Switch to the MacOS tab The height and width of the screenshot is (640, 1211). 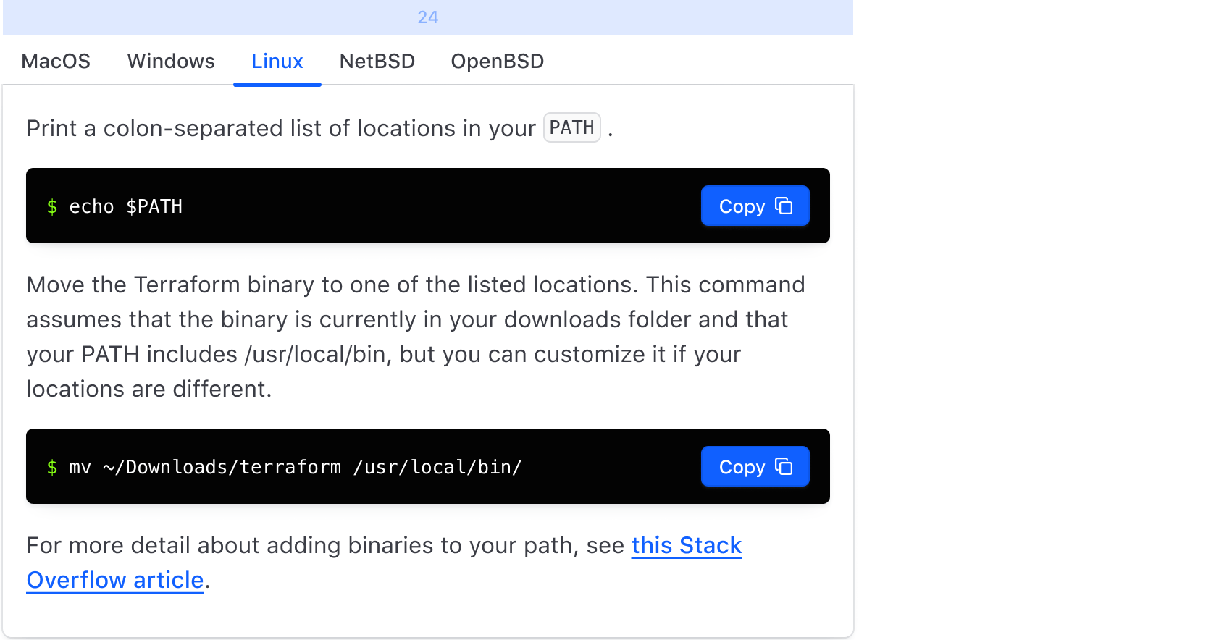56,62
